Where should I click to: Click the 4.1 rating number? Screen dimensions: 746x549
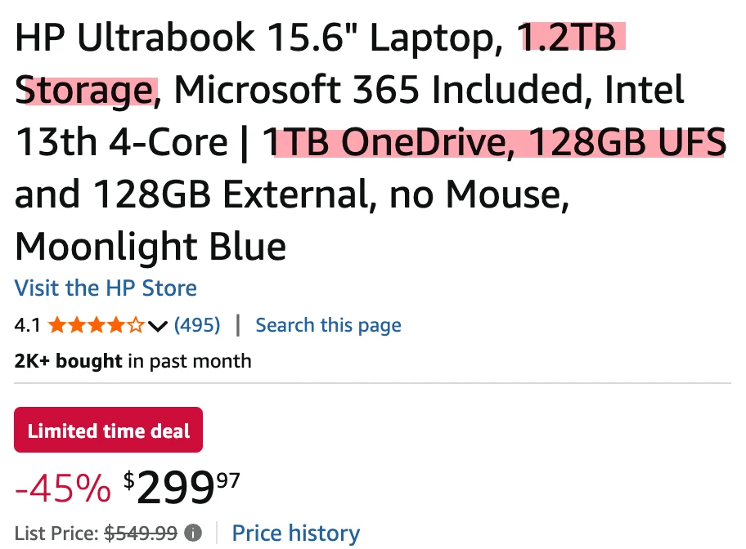click(x=28, y=324)
